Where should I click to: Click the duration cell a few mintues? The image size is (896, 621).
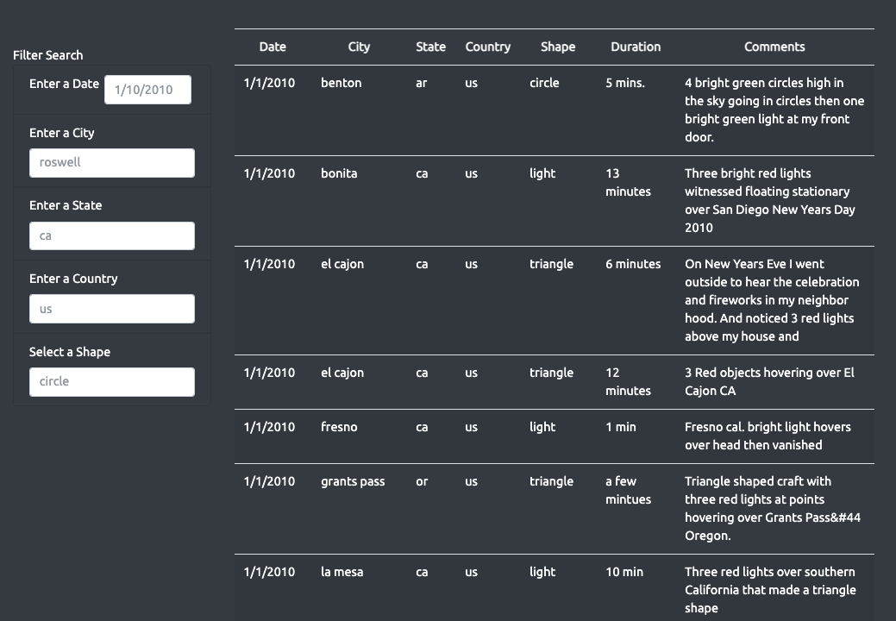click(x=628, y=491)
